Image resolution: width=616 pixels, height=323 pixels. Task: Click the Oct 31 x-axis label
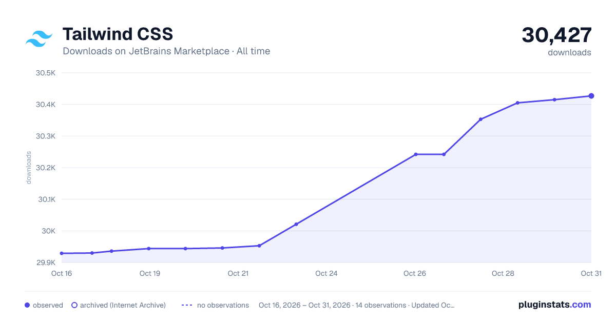pyautogui.click(x=591, y=273)
